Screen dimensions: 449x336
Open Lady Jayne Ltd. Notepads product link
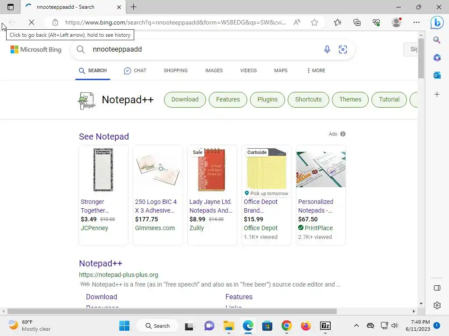click(211, 206)
